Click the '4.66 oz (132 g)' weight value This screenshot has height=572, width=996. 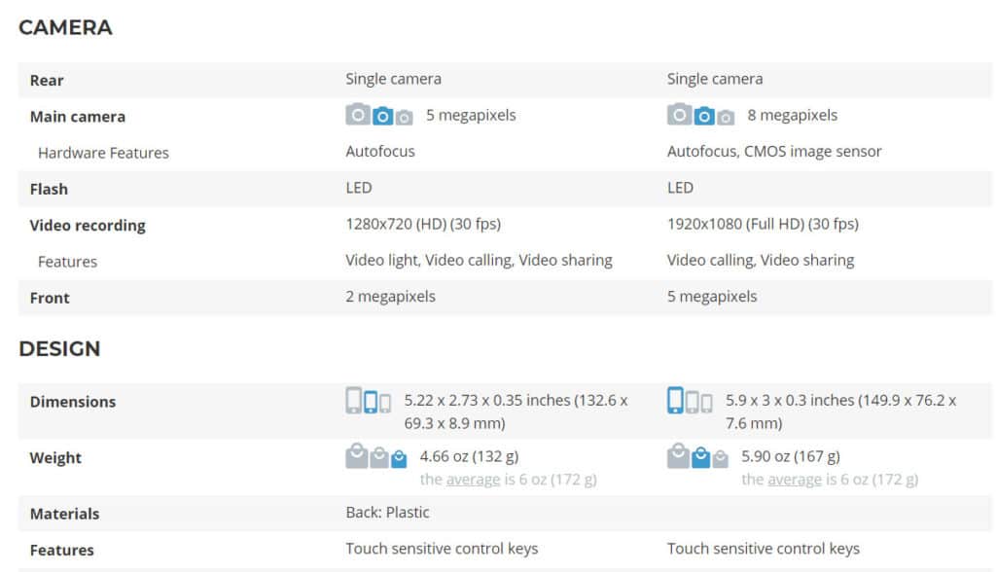[x=470, y=456]
